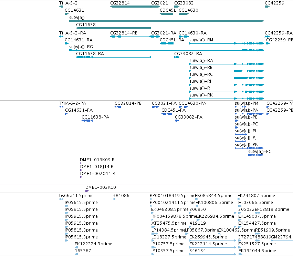Select transcript su(w[a])-RA glyph
The image size is (293, 256).
click(x=227, y=64)
